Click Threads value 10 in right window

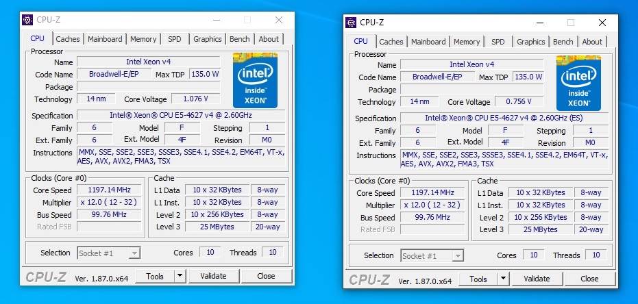pos(596,255)
